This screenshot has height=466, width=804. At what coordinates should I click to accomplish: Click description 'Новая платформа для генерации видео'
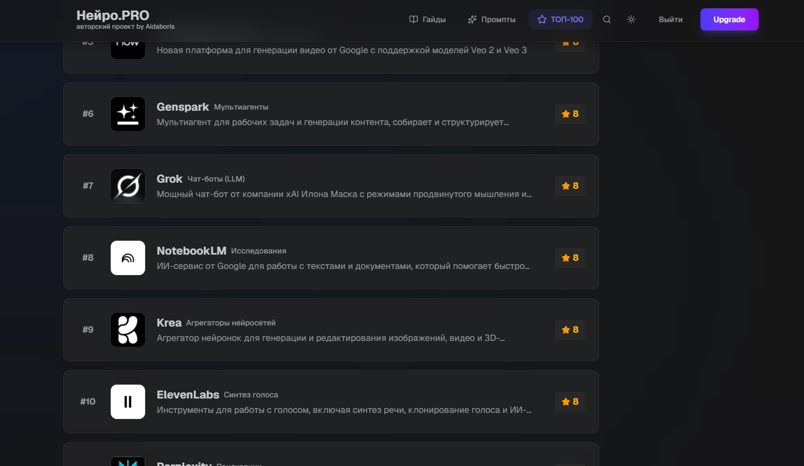pyautogui.click(x=342, y=50)
